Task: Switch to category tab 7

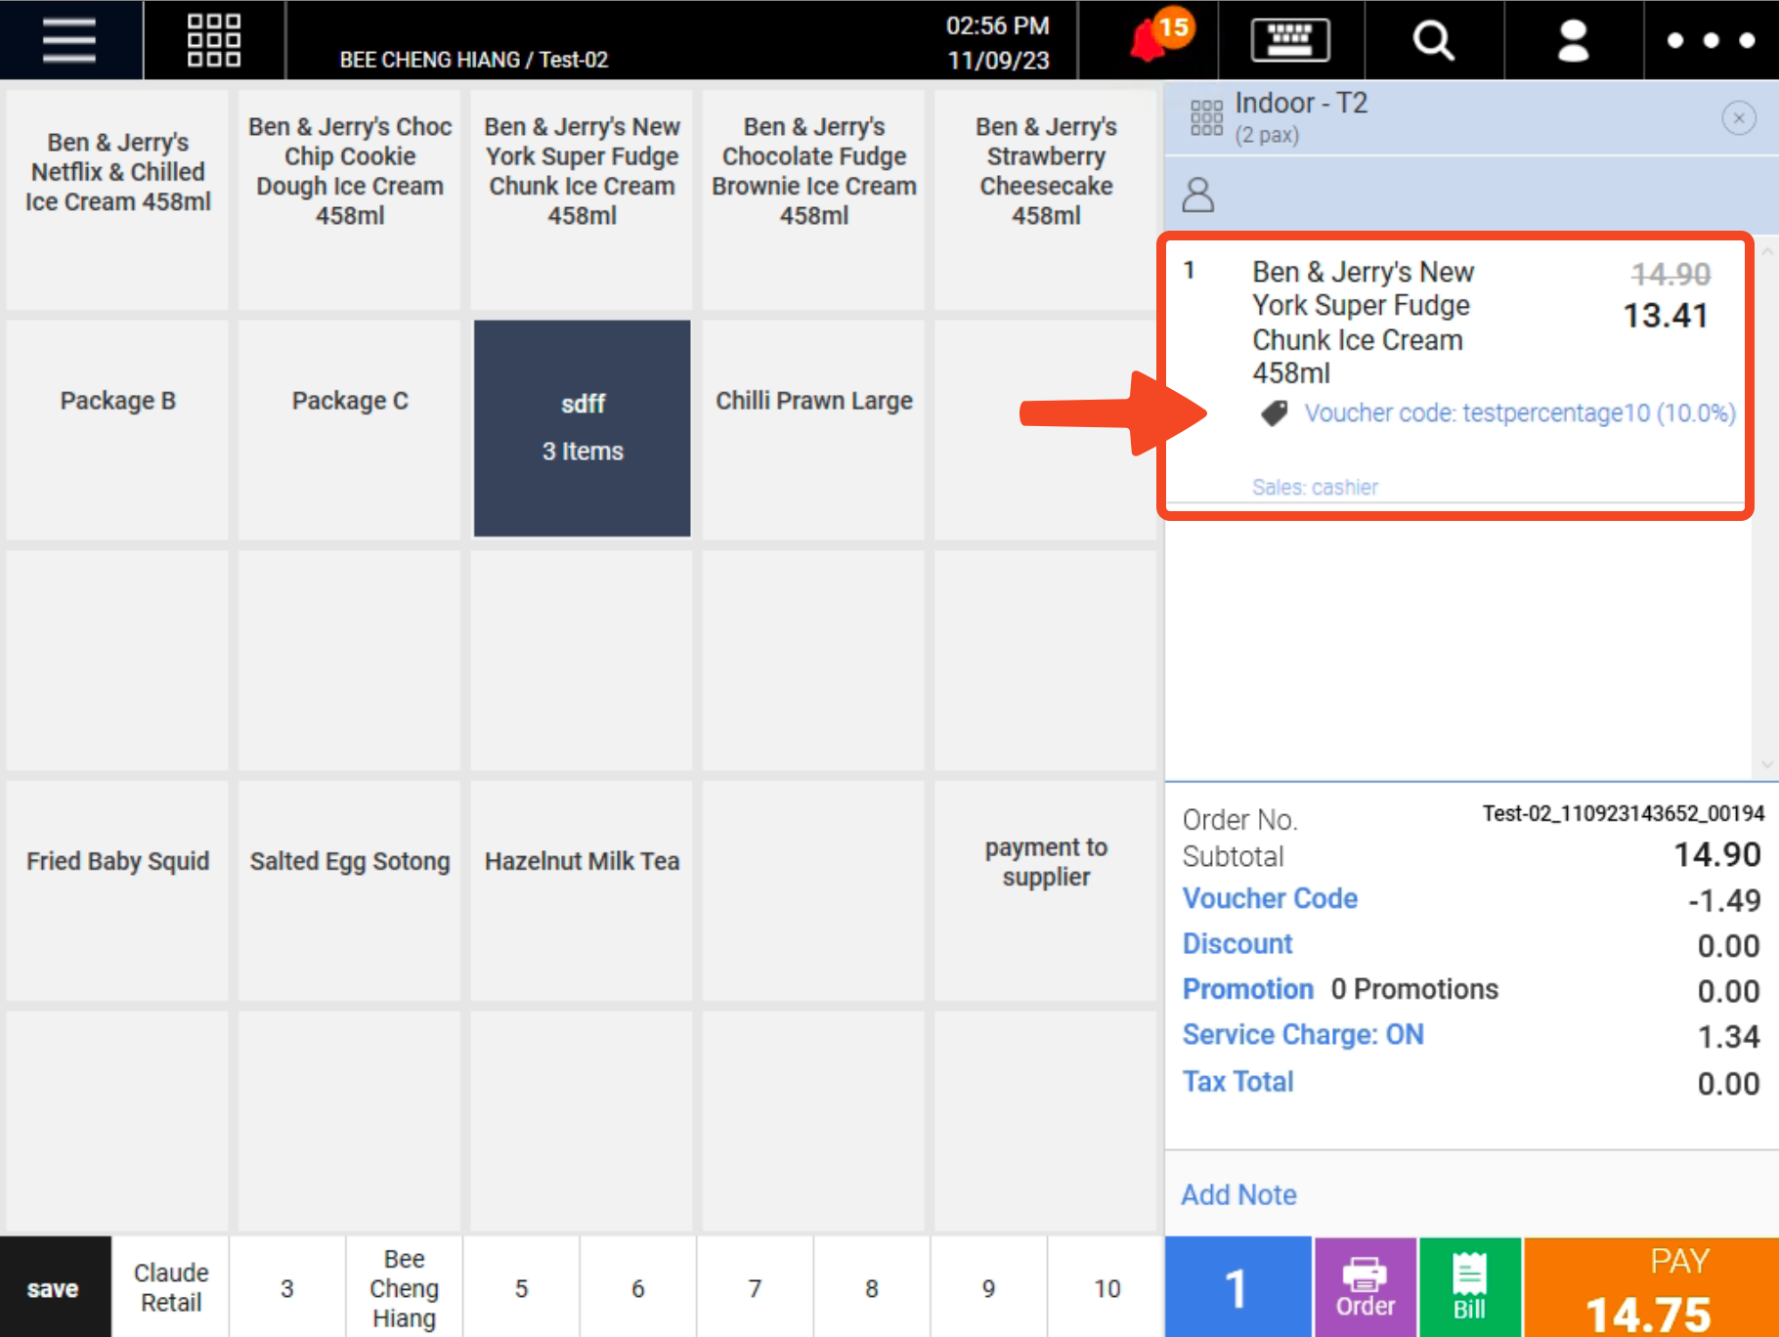Action: (755, 1287)
